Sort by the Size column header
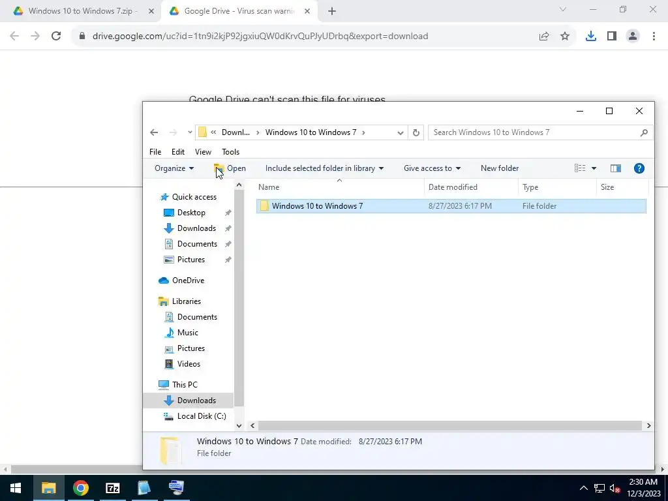This screenshot has height=501, width=668. click(x=622, y=187)
